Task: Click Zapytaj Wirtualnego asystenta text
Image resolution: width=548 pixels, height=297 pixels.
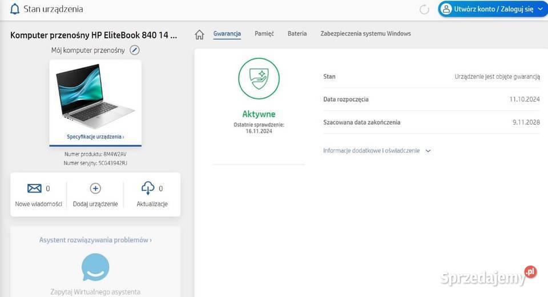Action: click(95, 292)
